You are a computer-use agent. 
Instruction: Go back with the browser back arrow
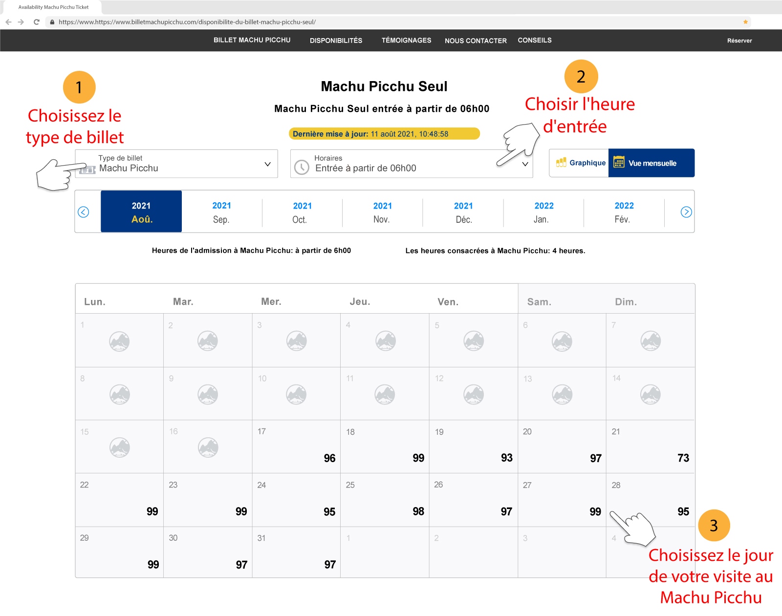pyautogui.click(x=8, y=22)
